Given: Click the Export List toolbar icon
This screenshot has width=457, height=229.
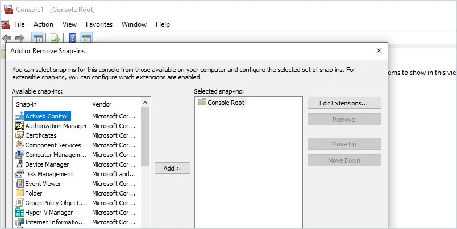Looking at the screenshot, I should tap(55, 38).
